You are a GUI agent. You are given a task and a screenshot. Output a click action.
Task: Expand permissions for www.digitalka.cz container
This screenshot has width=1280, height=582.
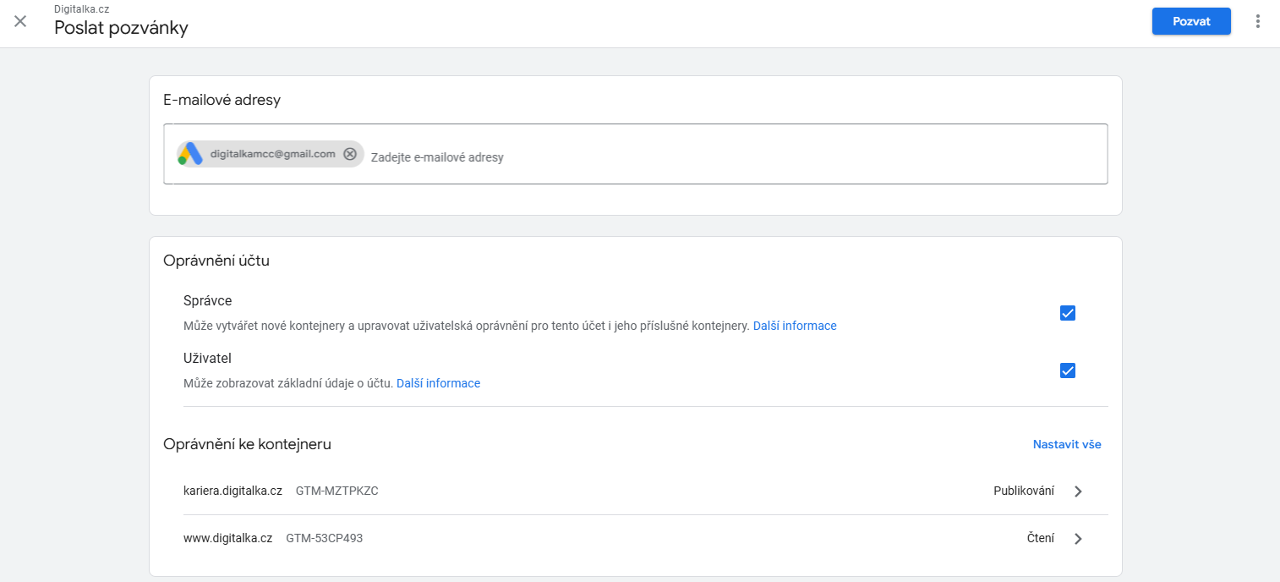pos(1078,538)
